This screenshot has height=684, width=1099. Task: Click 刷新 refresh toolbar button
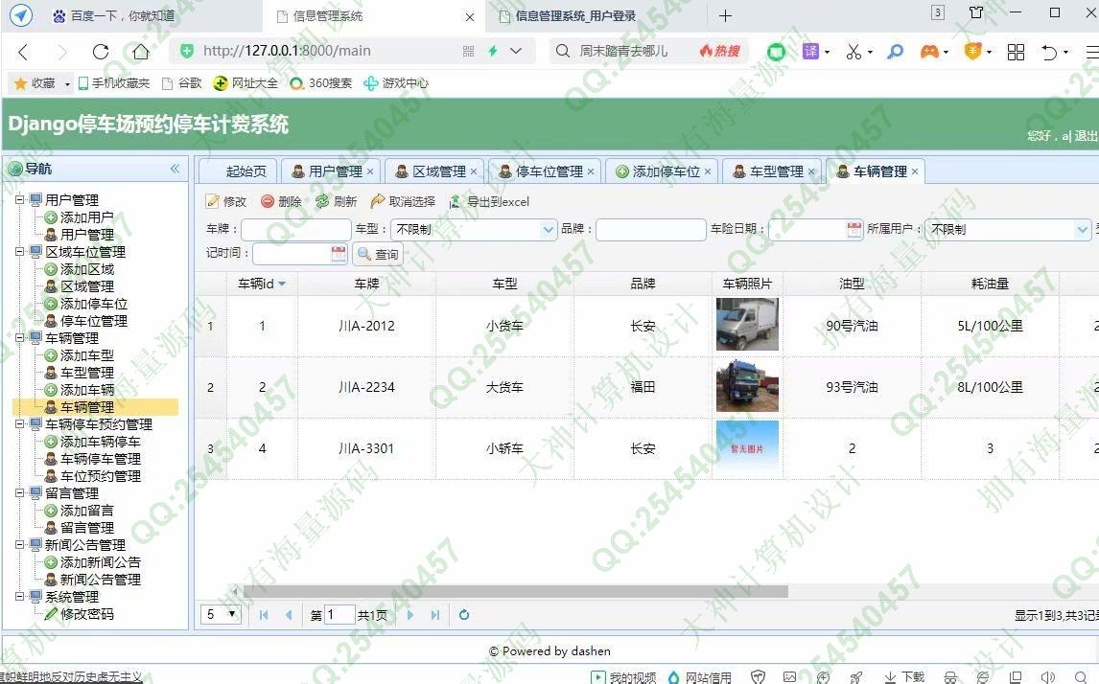[337, 201]
